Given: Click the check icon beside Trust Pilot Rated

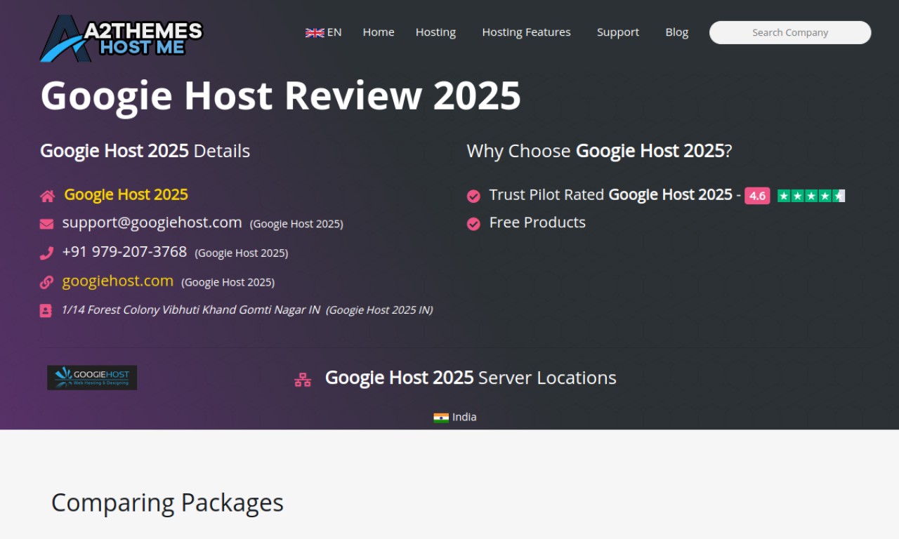Looking at the screenshot, I should coord(473,196).
